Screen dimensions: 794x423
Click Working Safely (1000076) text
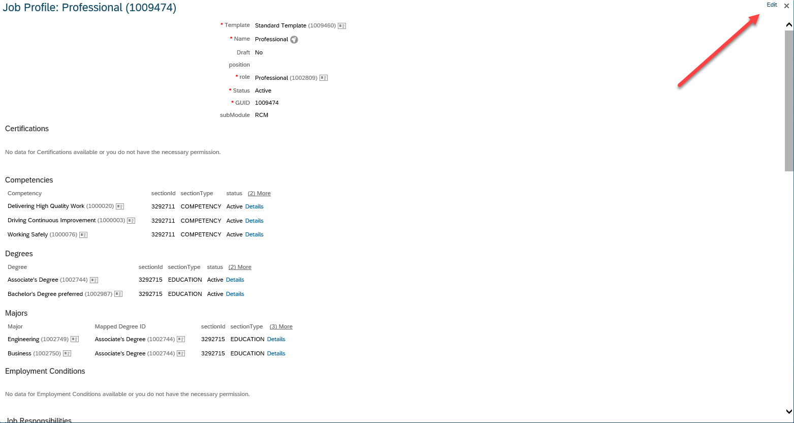coord(43,234)
